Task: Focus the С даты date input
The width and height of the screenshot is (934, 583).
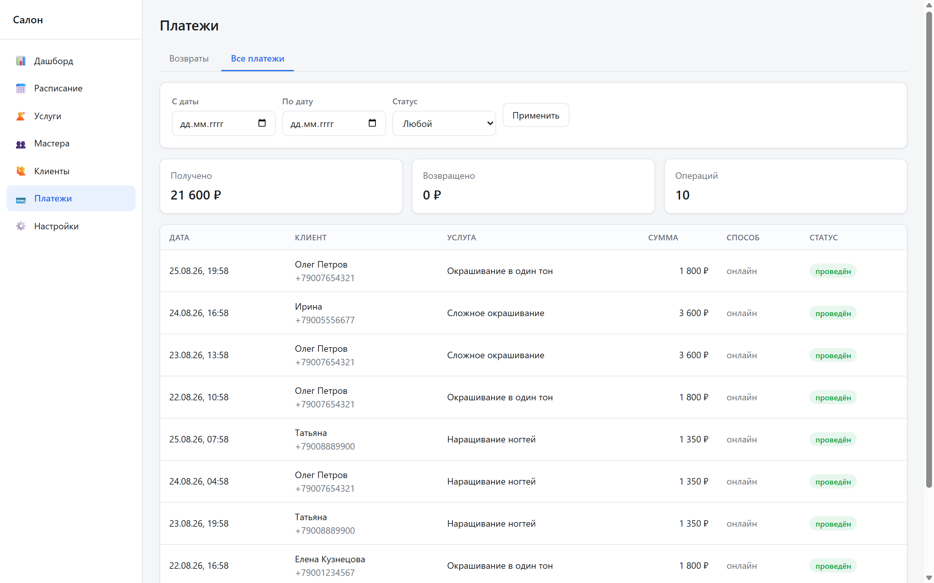Action: pos(223,123)
